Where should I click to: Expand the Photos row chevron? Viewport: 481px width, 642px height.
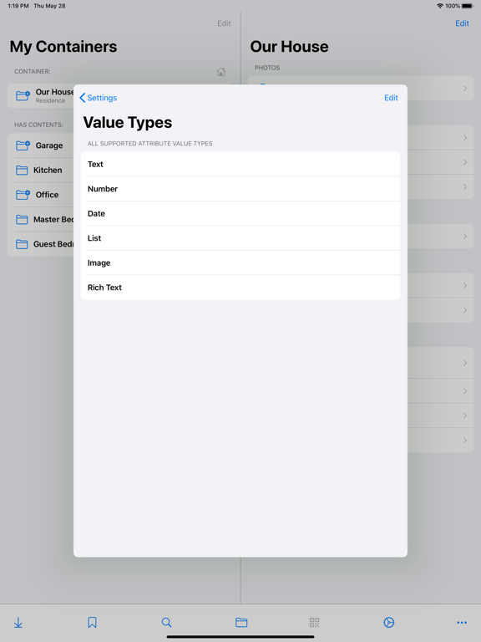(x=465, y=89)
